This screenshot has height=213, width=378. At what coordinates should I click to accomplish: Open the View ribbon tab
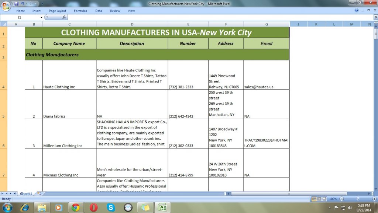point(131,11)
